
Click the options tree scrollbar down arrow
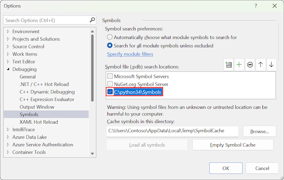92,153
